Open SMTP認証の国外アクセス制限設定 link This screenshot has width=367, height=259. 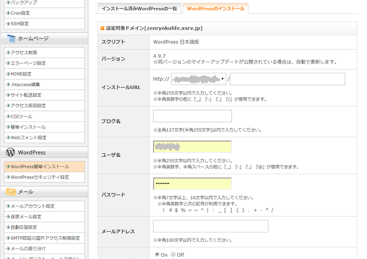[44, 238]
